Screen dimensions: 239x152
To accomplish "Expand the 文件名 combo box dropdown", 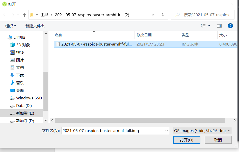I will pyautogui.click(x=167, y=131).
